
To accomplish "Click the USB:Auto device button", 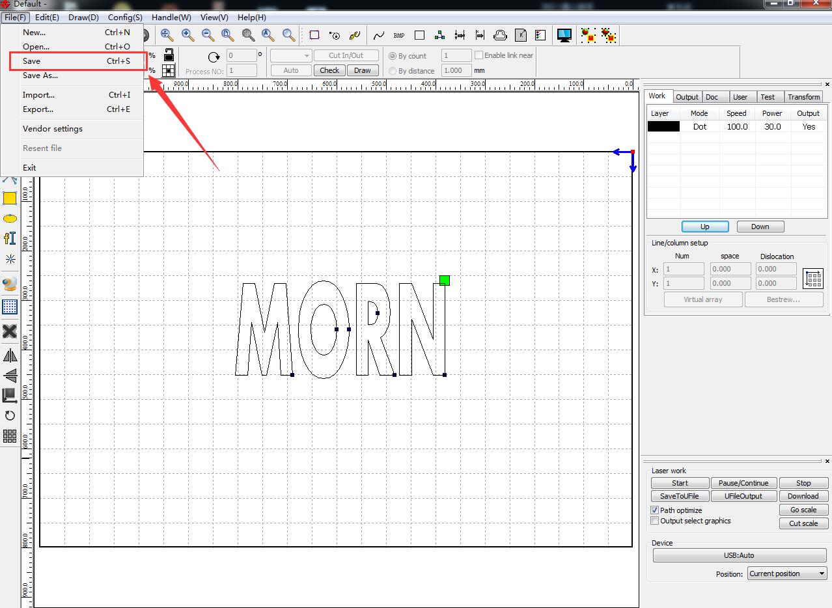I will click(739, 555).
